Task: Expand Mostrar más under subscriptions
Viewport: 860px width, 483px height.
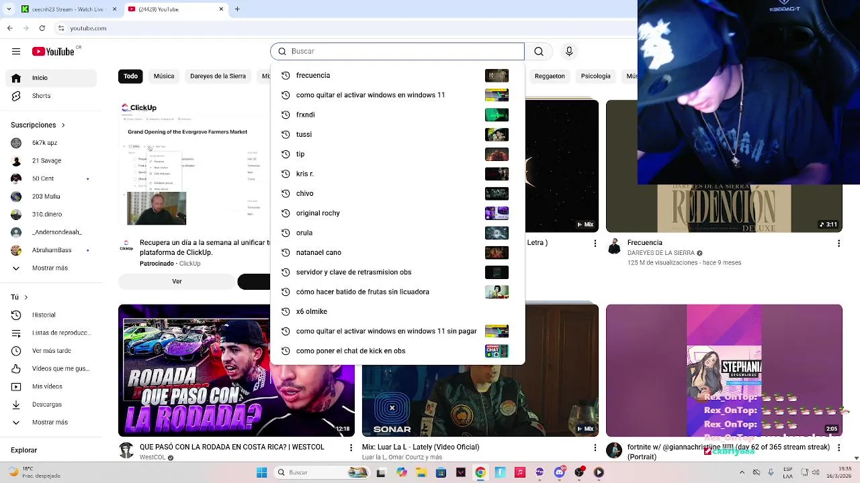Action: [x=51, y=268]
